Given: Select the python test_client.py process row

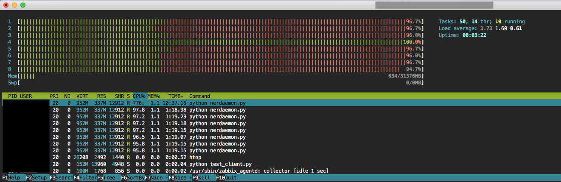Looking at the screenshot, I should [x=280, y=164].
